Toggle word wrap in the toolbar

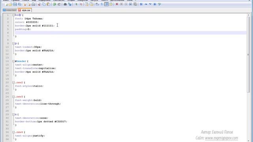click(x=97, y=4)
